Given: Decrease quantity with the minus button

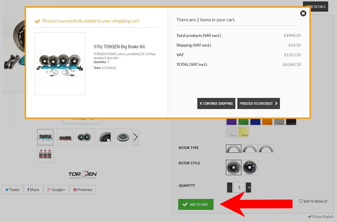Looking at the screenshot, I should pos(229,188).
